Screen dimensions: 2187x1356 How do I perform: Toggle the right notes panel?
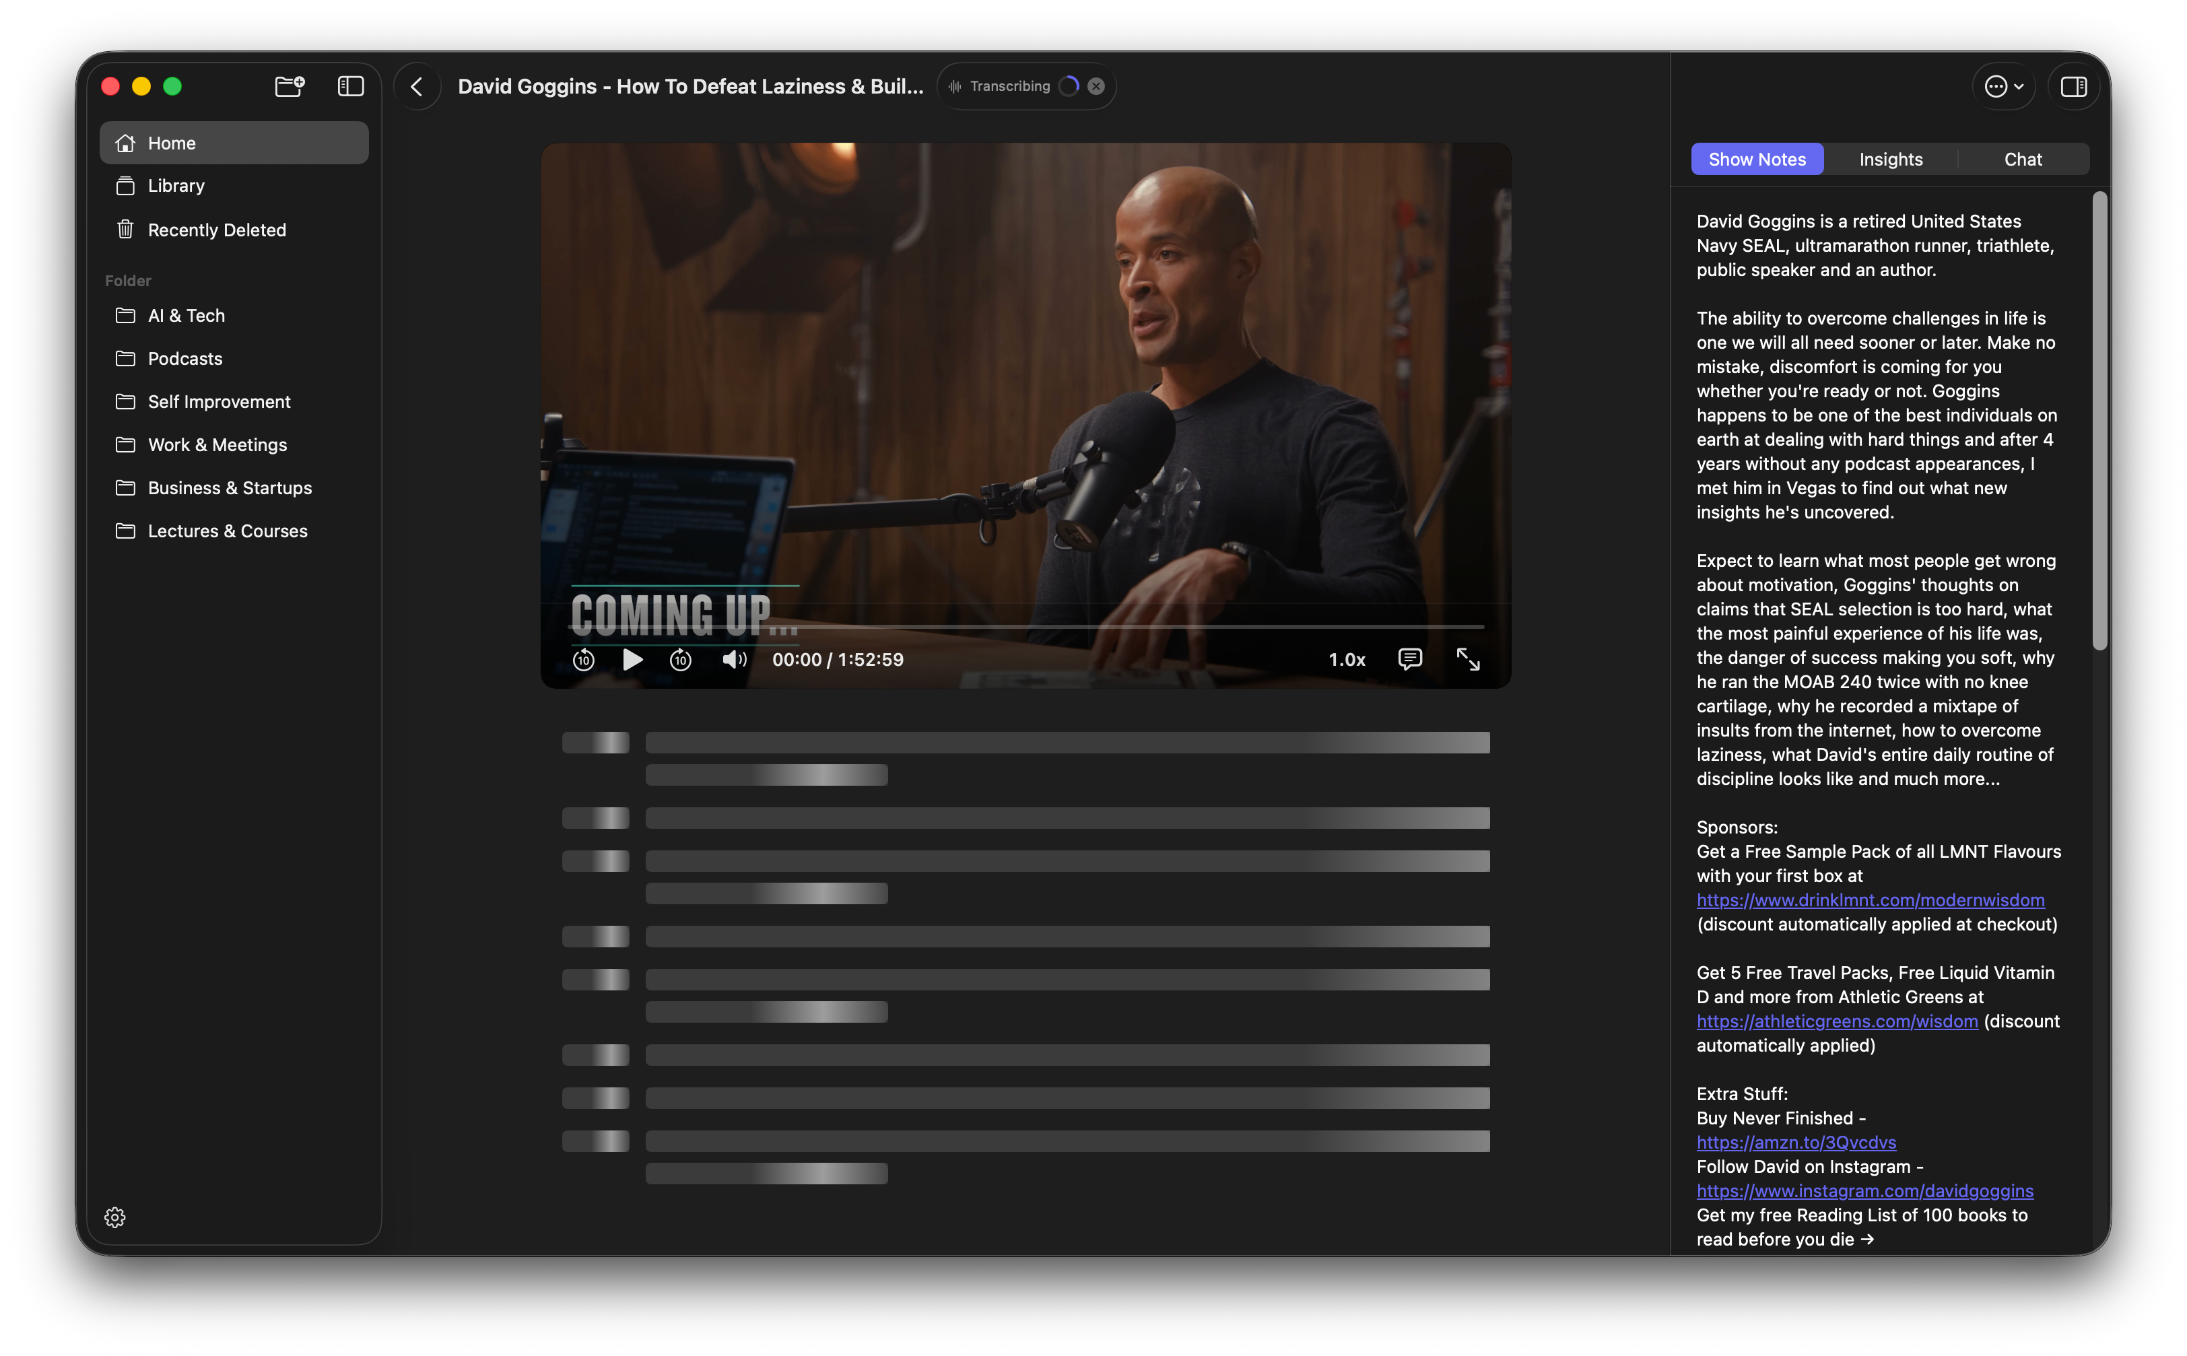click(x=2073, y=86)
